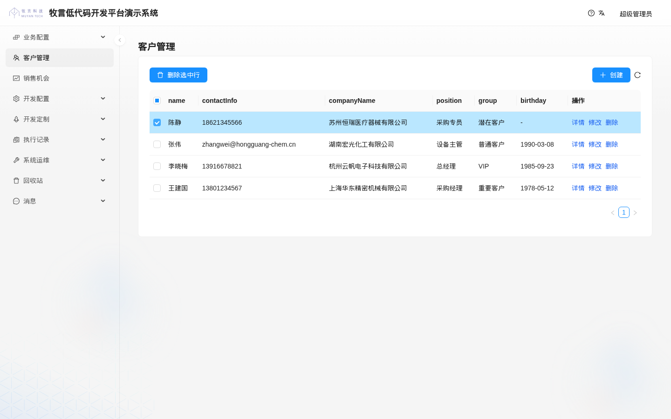This screenshot has height=419, width=671.
Task: Check the row checkbox for 张伟
Action: point(157,144)
